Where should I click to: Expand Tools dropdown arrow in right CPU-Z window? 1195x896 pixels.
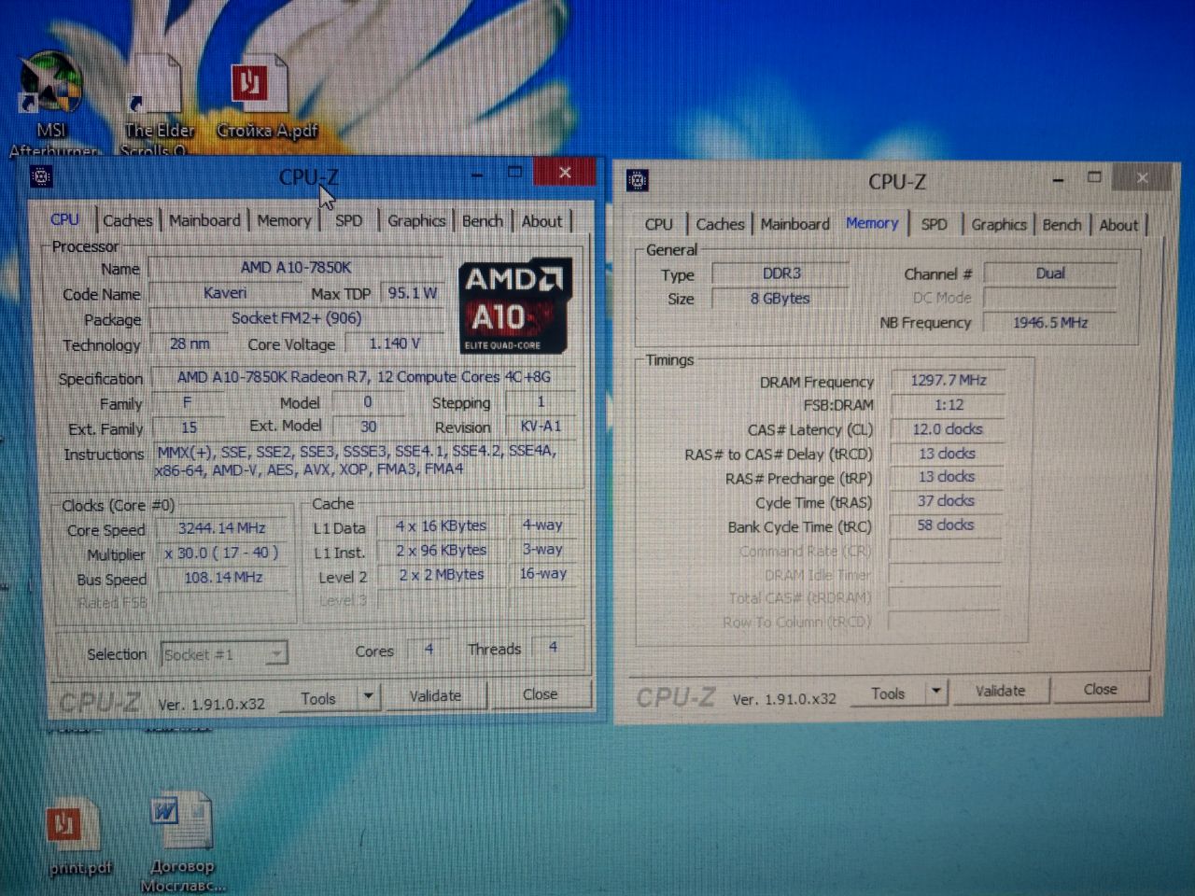935,692
